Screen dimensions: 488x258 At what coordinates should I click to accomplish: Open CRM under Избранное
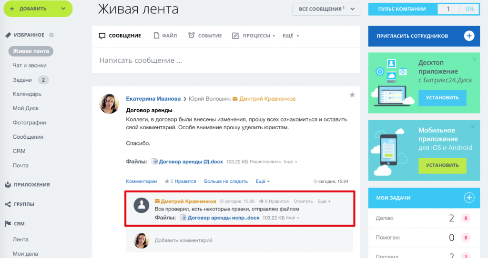pyautogui.click(x=19, y=151)
